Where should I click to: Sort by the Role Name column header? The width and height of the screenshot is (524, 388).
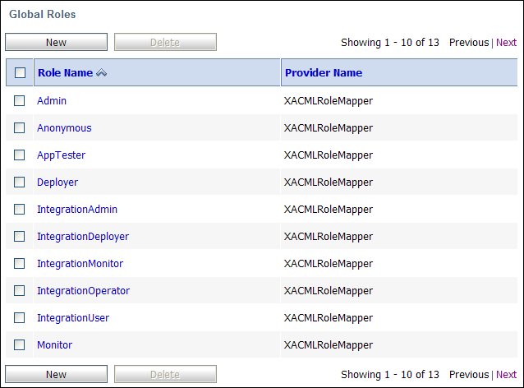pyautogui.click(x=65, y=72)
